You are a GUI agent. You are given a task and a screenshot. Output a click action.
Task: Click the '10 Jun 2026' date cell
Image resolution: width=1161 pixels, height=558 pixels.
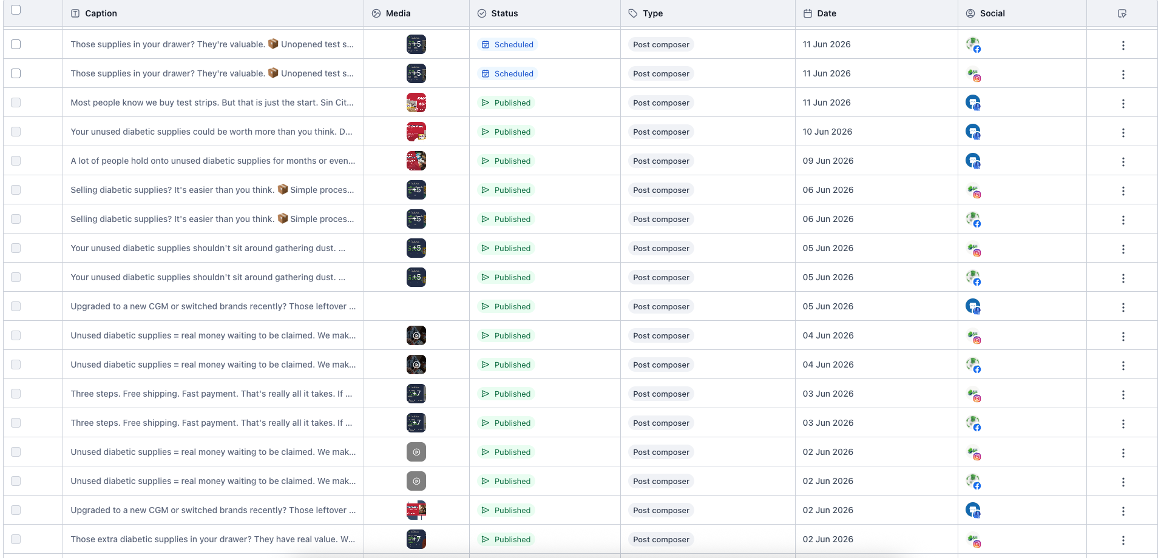point(827,132)
